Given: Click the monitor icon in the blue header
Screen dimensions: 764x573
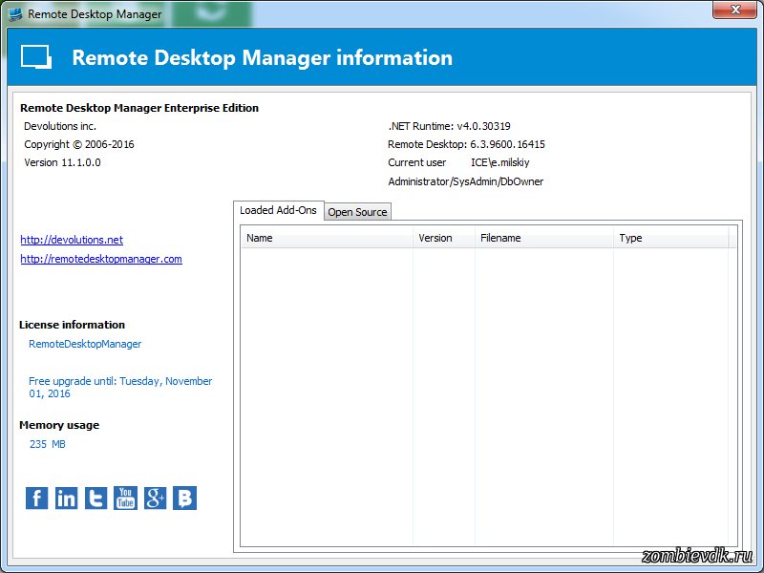Looking at the screenshot, I should [x=36, y=57].
